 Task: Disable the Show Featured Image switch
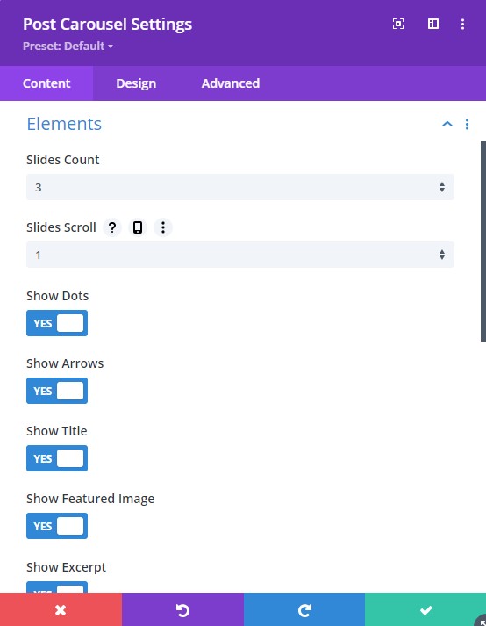(57, 526)
